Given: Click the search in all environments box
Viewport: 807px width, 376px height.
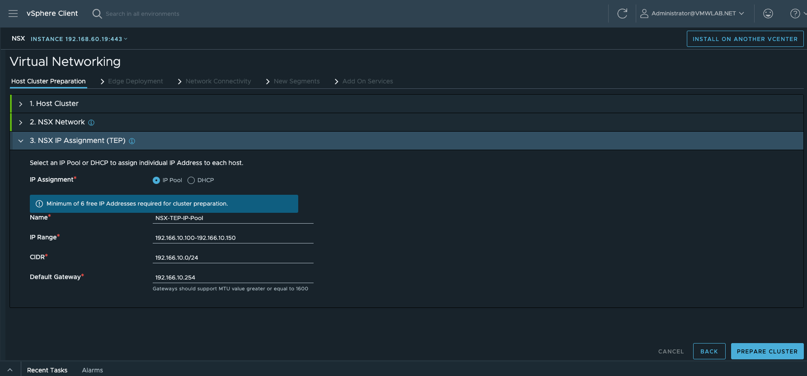Looking at the screenshot, I should (142, 14).
